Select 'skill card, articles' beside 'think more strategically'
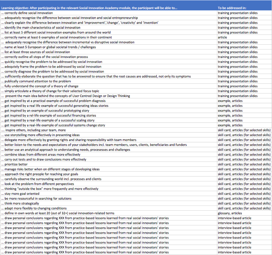The image size is (272, 255). pos(244,203)
